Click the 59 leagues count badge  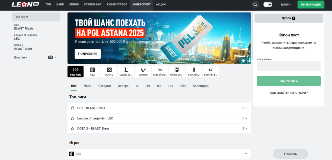50,57
